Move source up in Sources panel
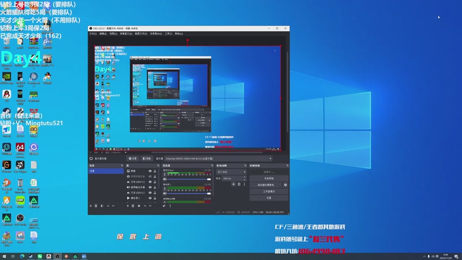This screenshot has width=462, height=260. pos(145,206)
